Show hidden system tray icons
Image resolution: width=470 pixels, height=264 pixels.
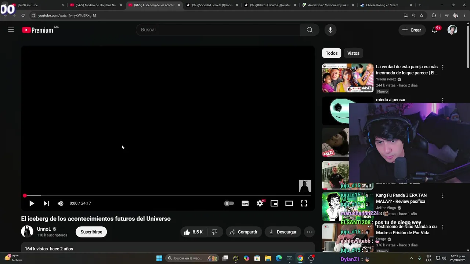click(411, 258)
